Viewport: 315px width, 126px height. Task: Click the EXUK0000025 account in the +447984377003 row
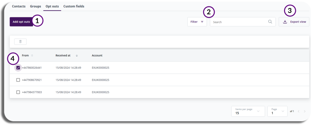tap(101, 92)
